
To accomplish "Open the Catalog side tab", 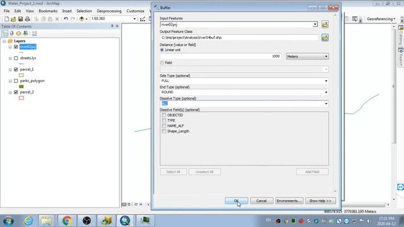I will 401,36.
